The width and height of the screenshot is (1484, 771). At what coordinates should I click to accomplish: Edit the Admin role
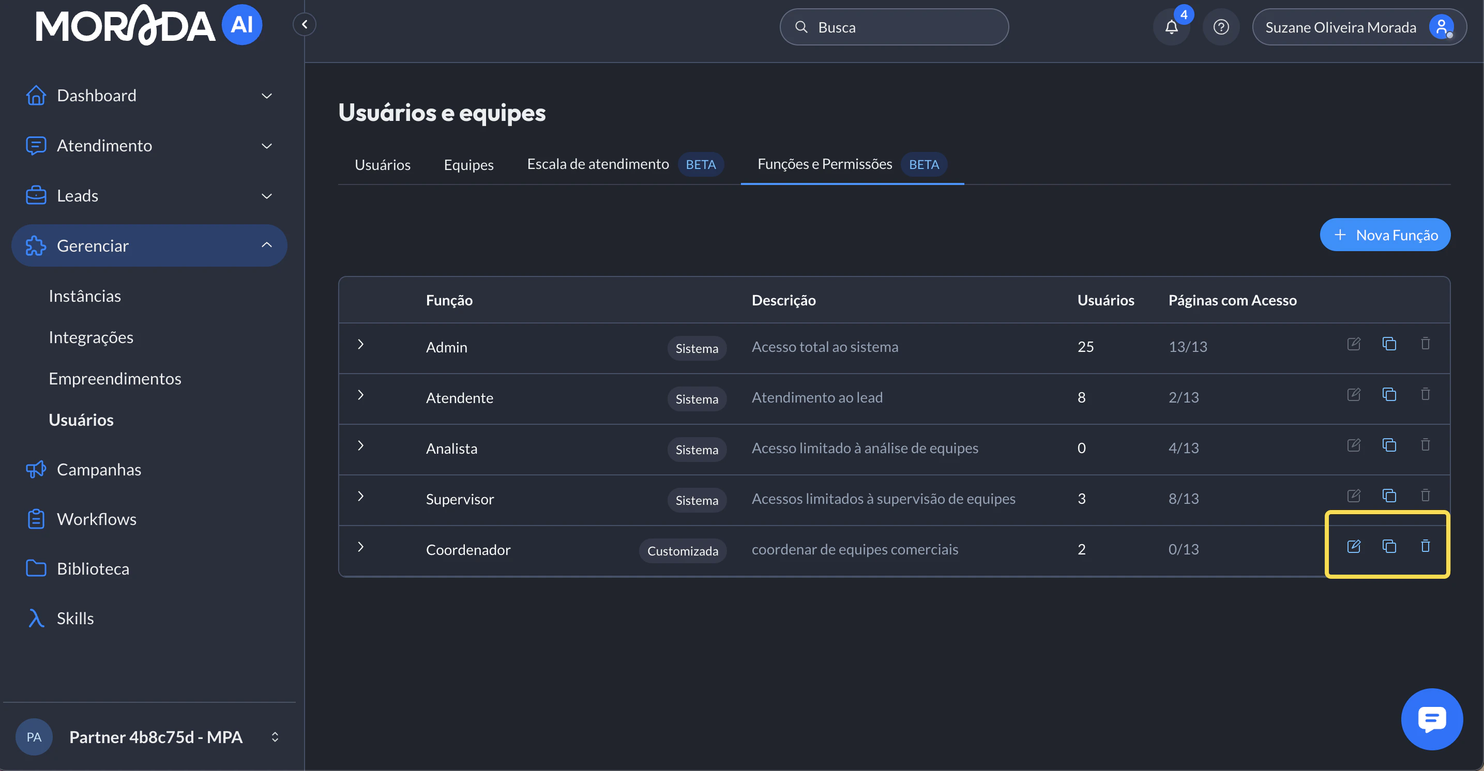point(1354,344)
